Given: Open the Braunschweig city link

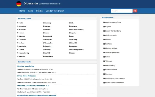Looking at the screenshot, I should (24, 53).
